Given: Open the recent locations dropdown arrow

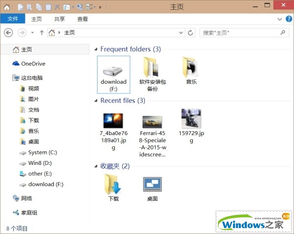Looking at the screenshot, I should pyautogui.click(x=32, y=33).
